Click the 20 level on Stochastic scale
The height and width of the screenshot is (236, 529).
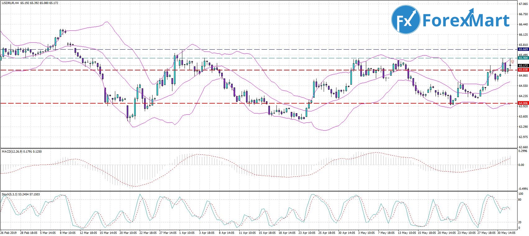(520, 222)
